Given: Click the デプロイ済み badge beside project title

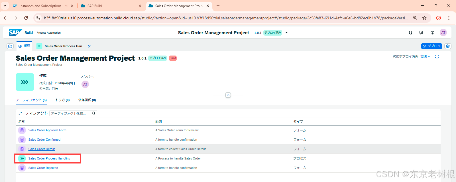Looking at the screenshot, I should [158, 58].
